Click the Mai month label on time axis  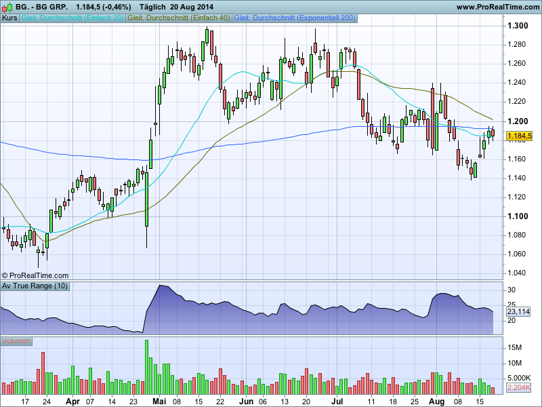pyautogui.click(x=159, y=402)
